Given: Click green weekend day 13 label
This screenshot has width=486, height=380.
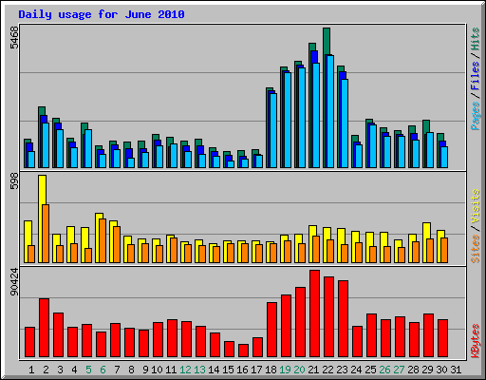Looking at the screenshot, I should (199, 370).
